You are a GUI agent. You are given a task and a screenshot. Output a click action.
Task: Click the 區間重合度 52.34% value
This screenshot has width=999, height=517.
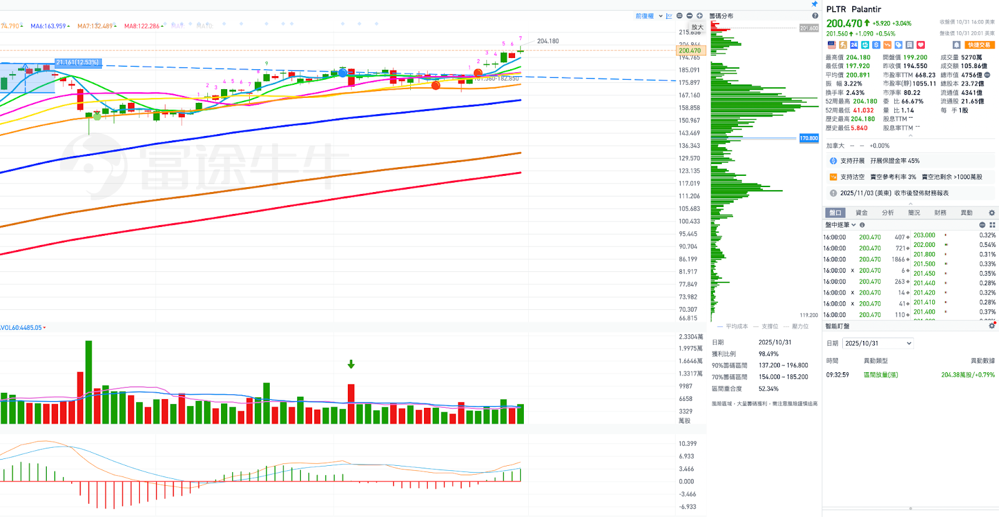[769, 389]
